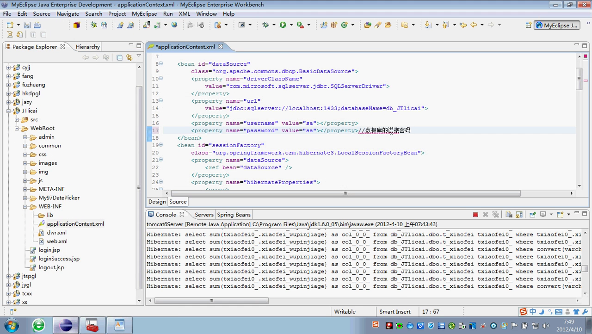This screenshot has height=334, width=592.
Task: Open the web browser globe icon
Action: click(174, 25)
